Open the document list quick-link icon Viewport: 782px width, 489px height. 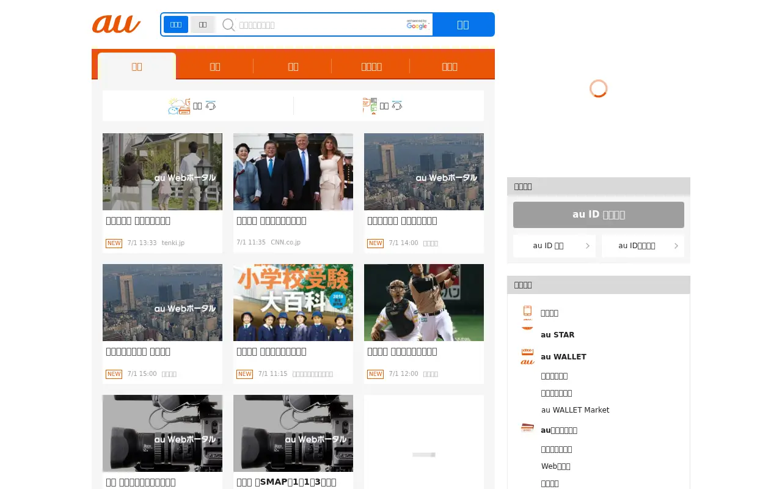370,106
